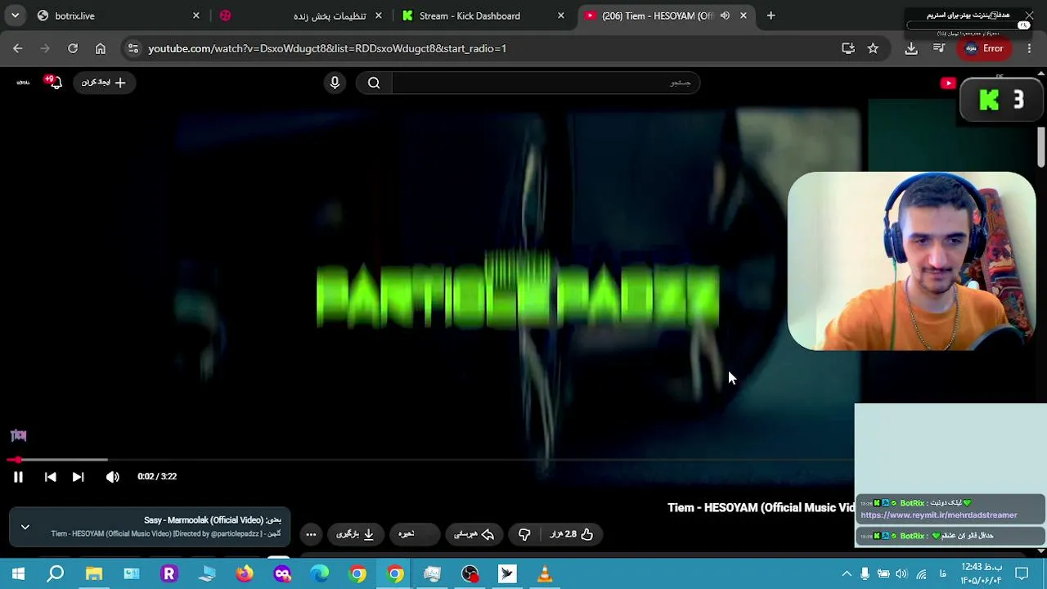
Task: Open the Windows Start menu
Action: 18,574
